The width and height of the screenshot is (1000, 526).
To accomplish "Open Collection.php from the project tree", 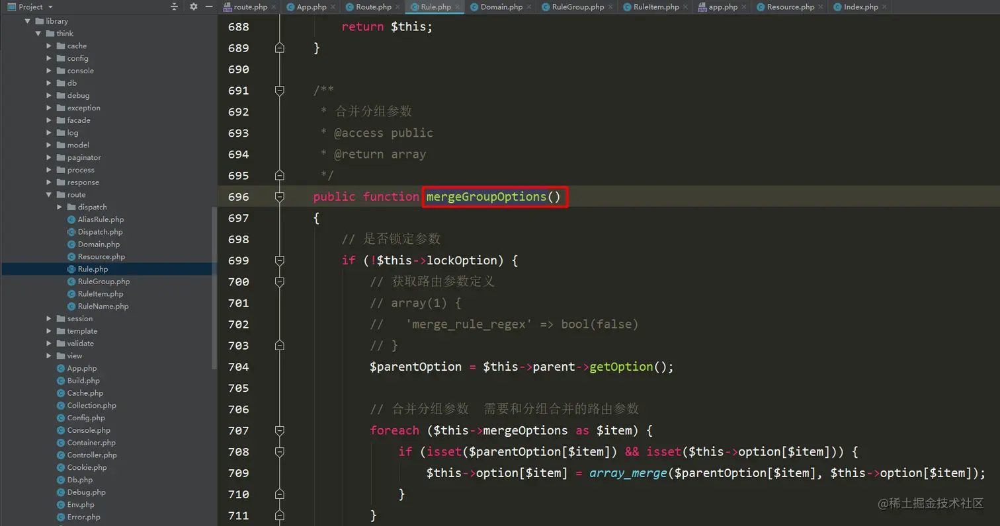I will pos(86,406).
